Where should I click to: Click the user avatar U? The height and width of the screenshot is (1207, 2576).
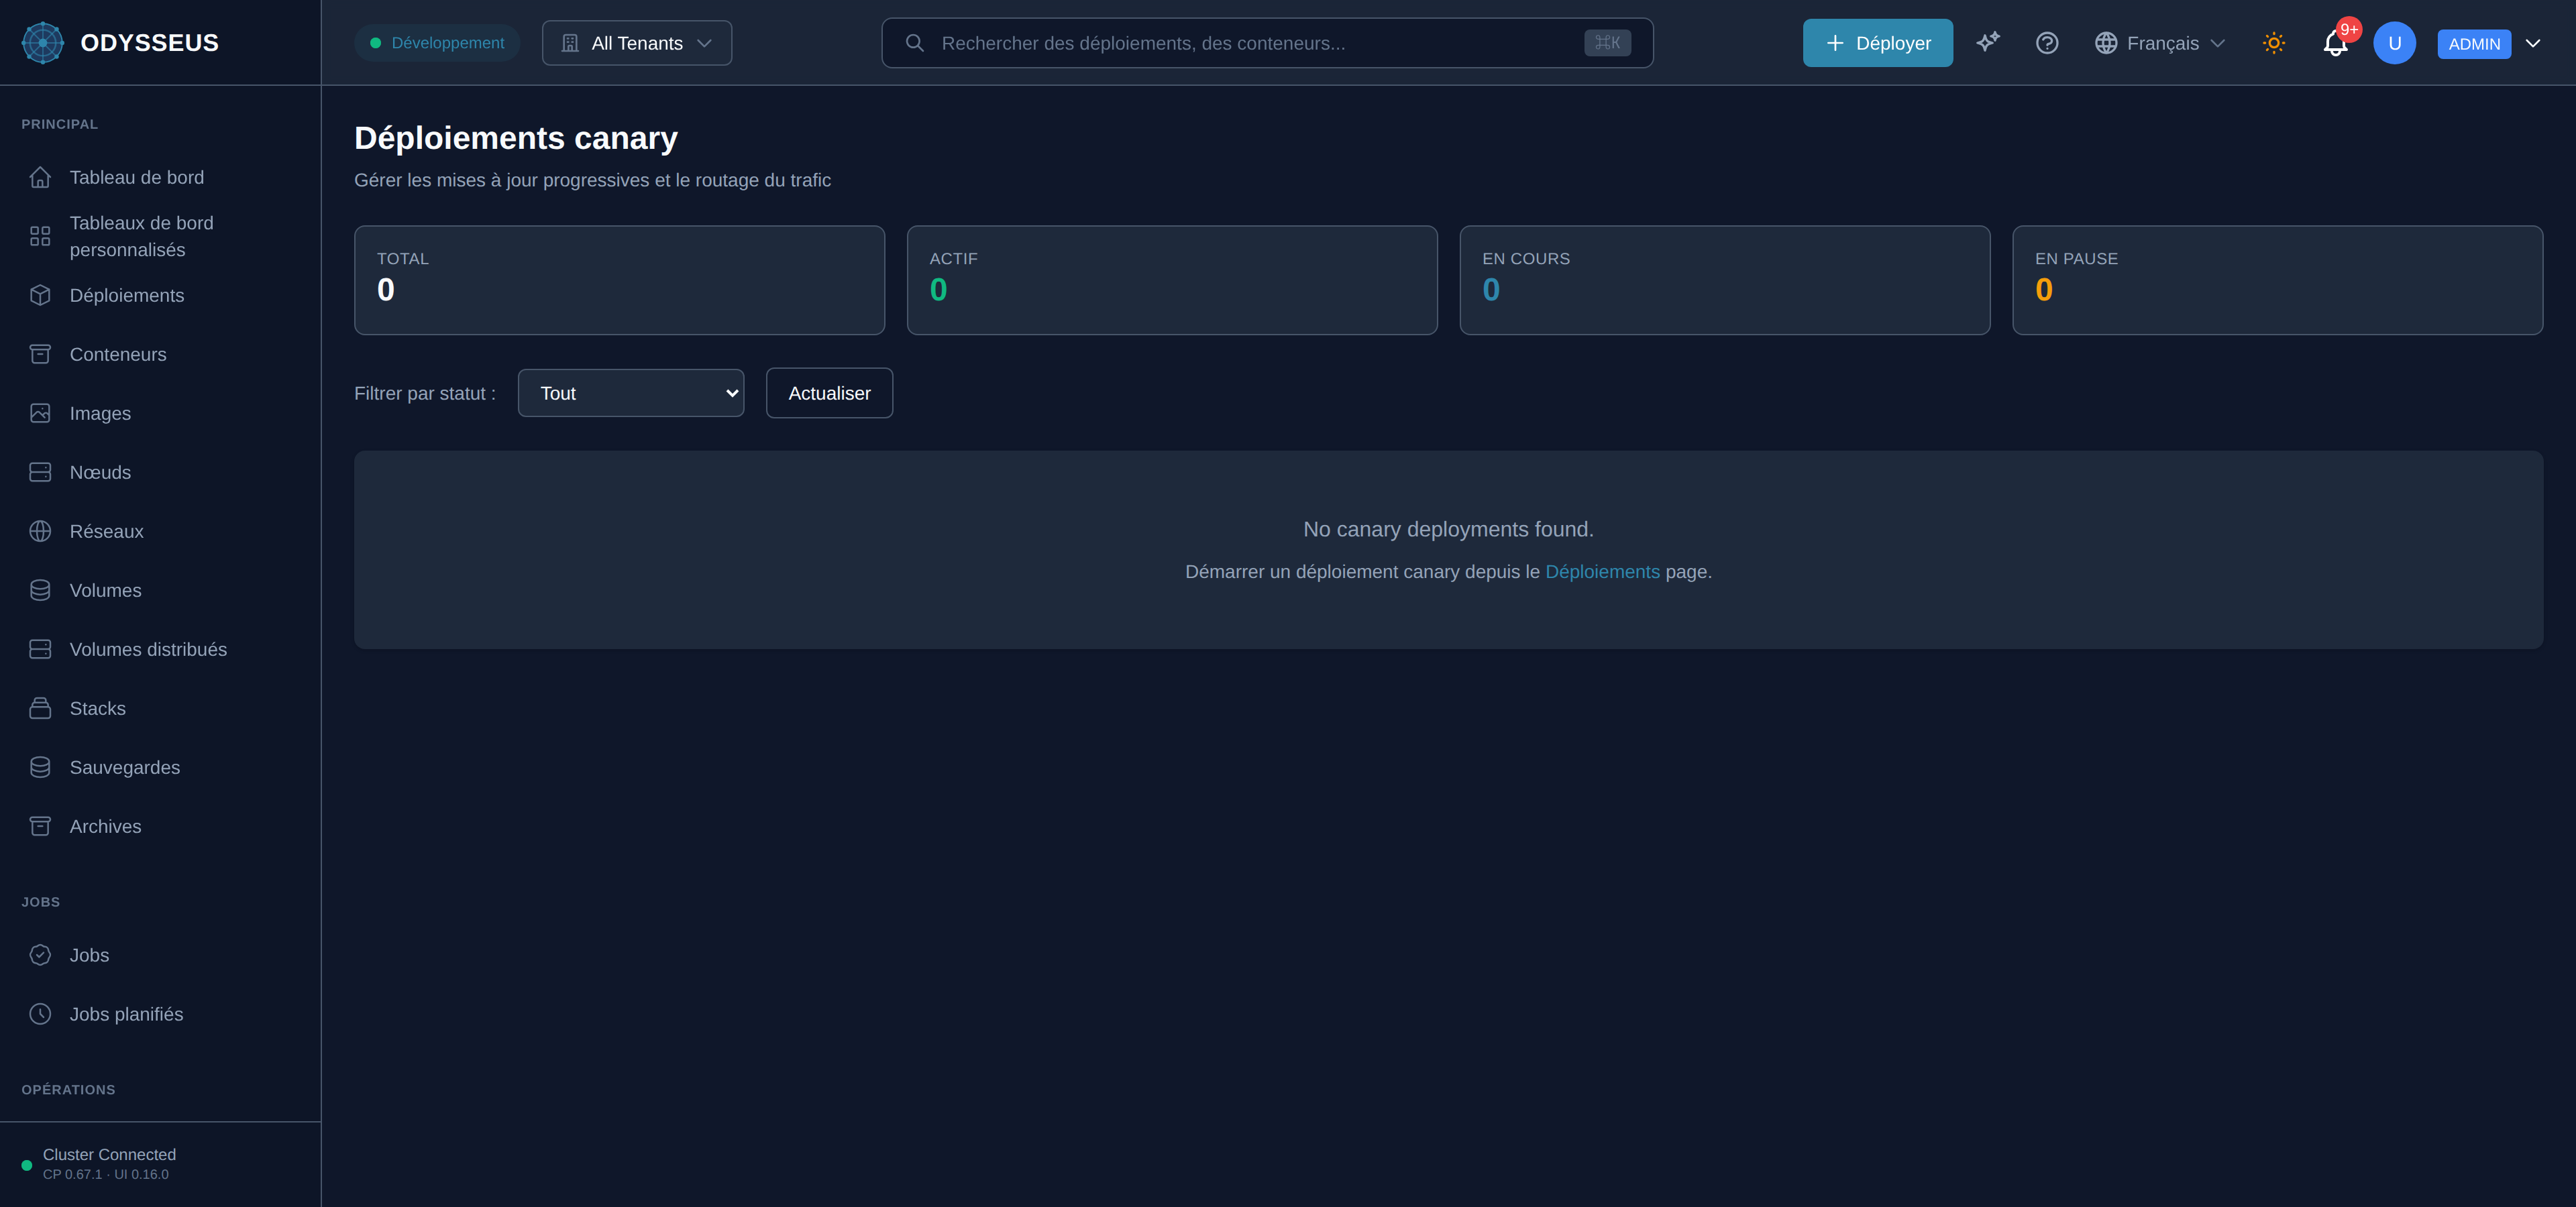[x=2394, y=43]
